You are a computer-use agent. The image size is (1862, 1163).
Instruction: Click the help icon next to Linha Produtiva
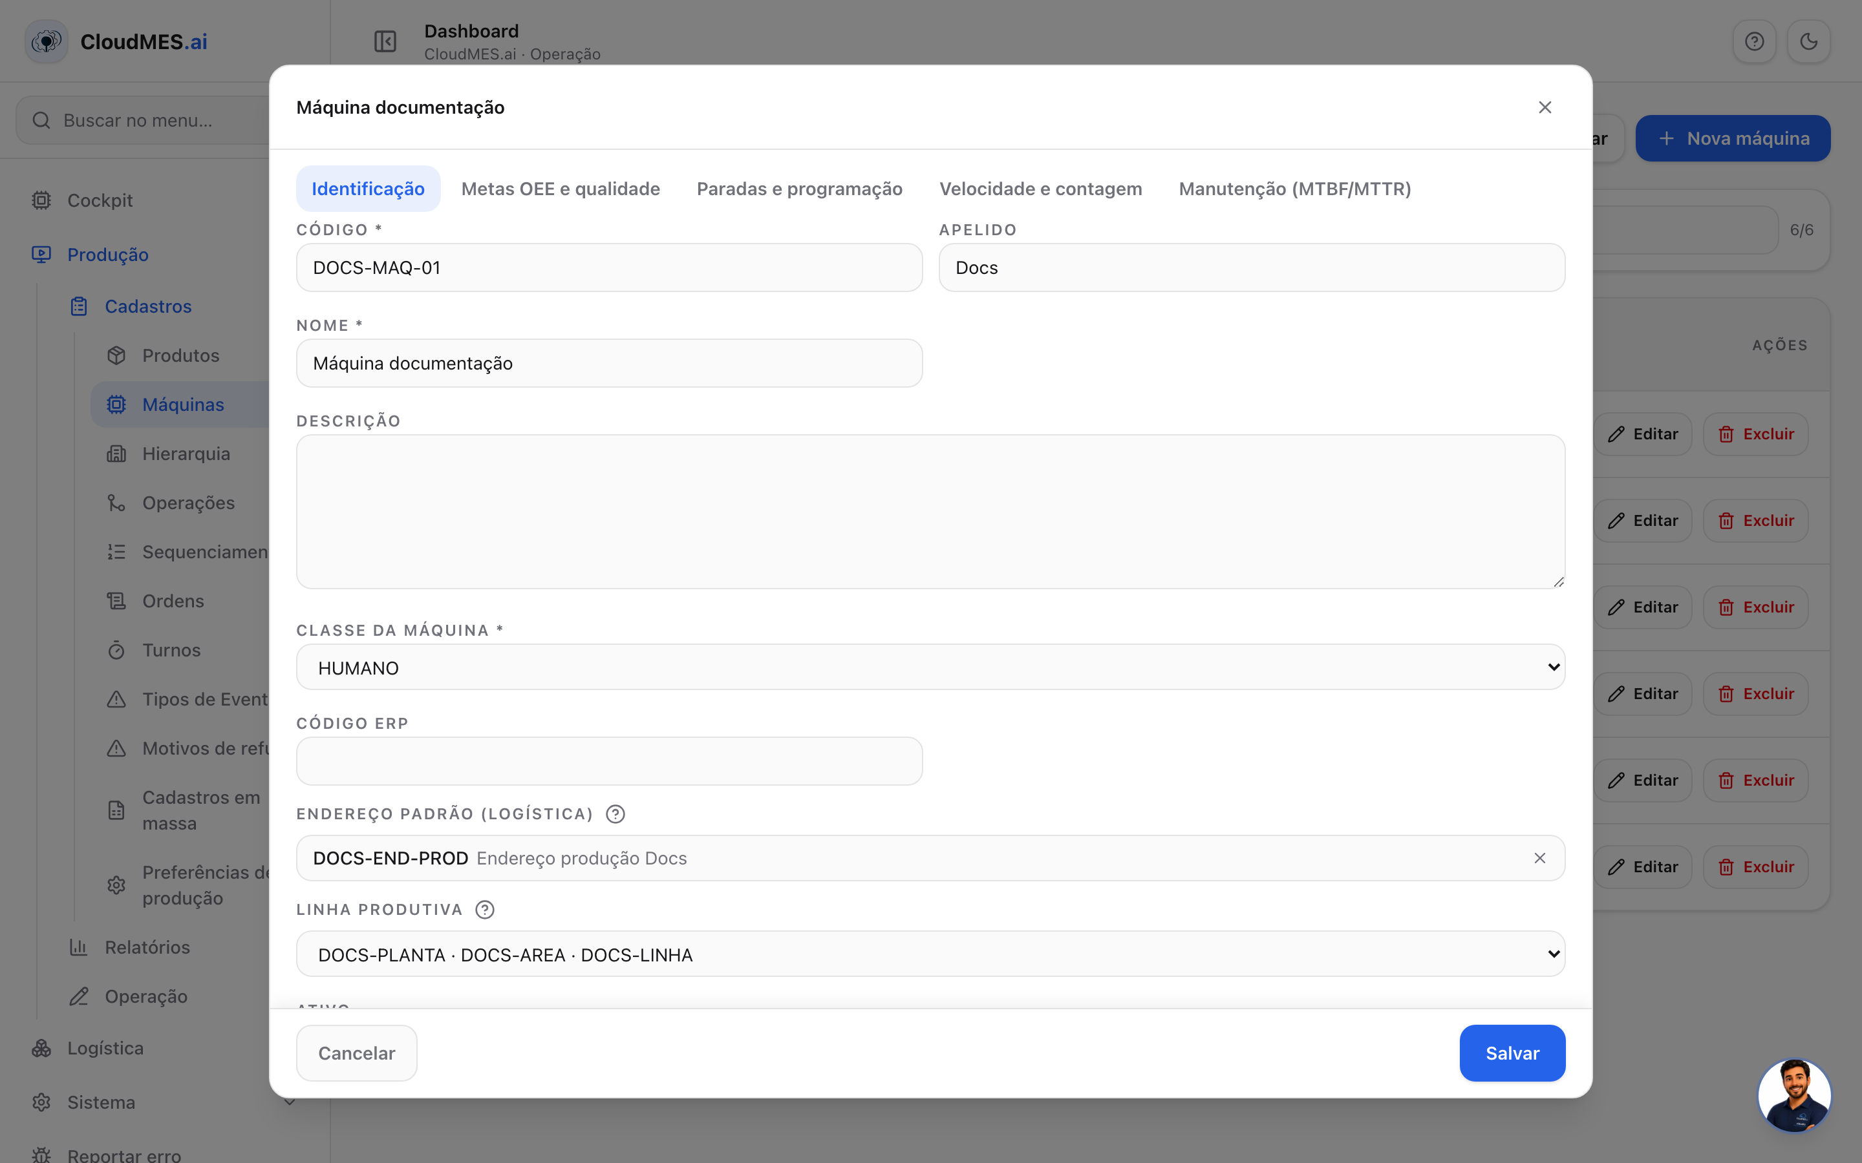click(x=485, y=909)
